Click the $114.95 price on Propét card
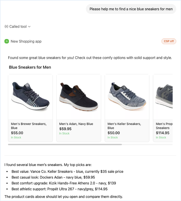 (x=162, y=133)
